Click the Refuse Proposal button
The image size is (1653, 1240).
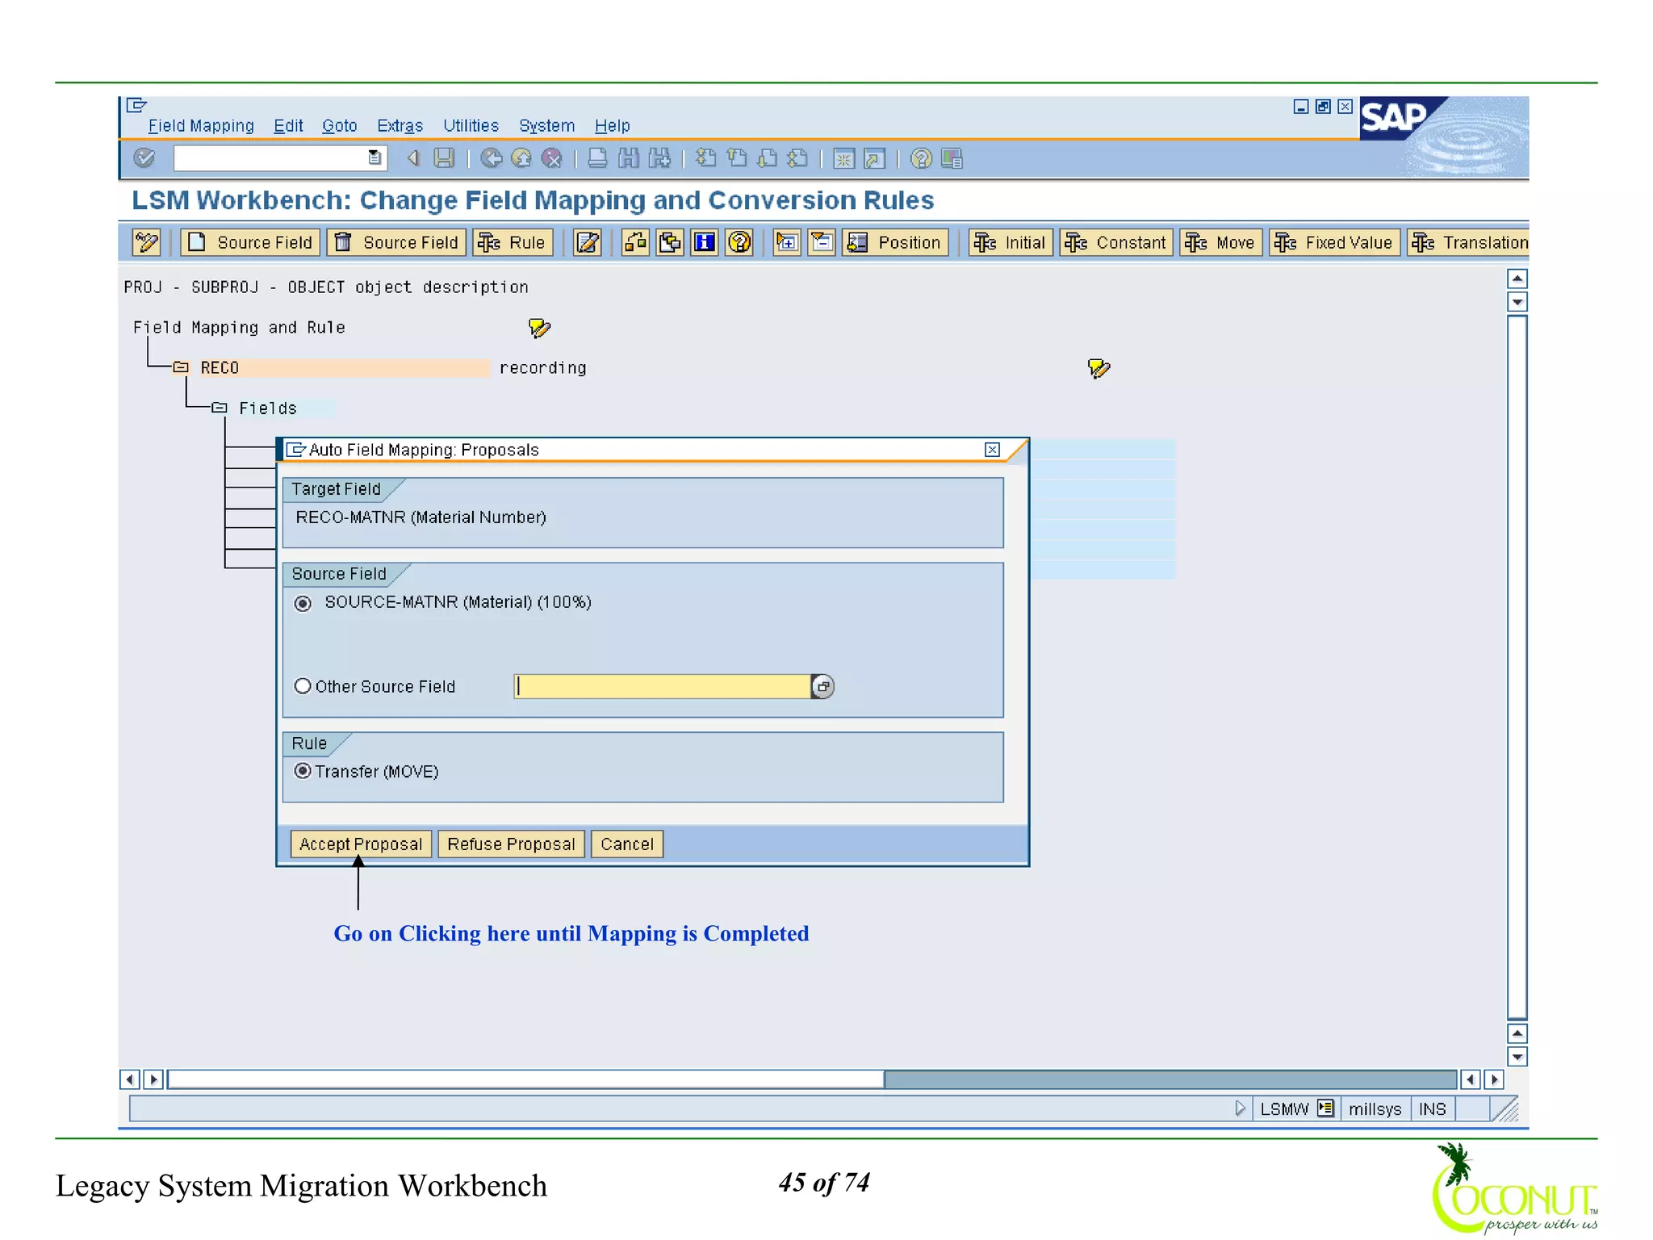click(511, 844)
